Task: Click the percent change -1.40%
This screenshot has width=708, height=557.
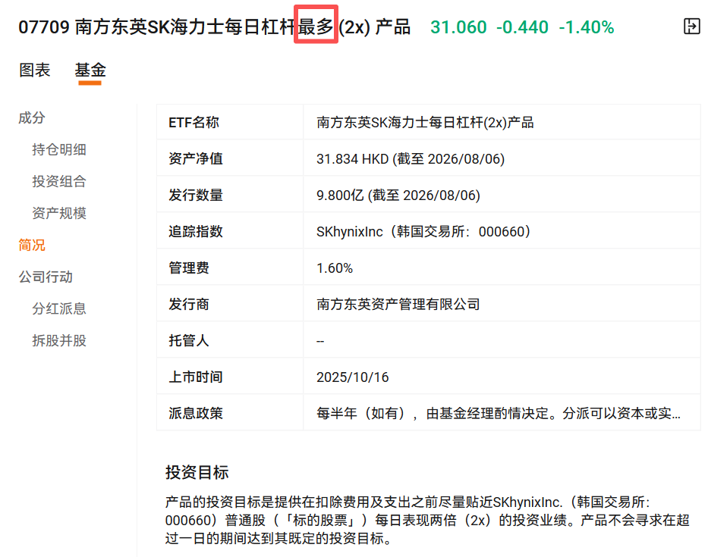Action: coord(586,27)
